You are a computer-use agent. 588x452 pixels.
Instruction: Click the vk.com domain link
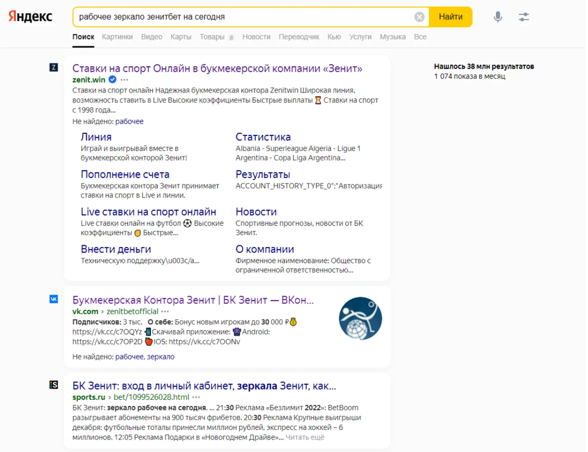pos(85,311)
